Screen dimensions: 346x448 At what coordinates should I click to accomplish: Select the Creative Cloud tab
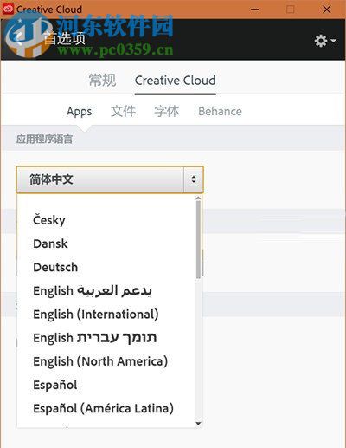point(175,81)
